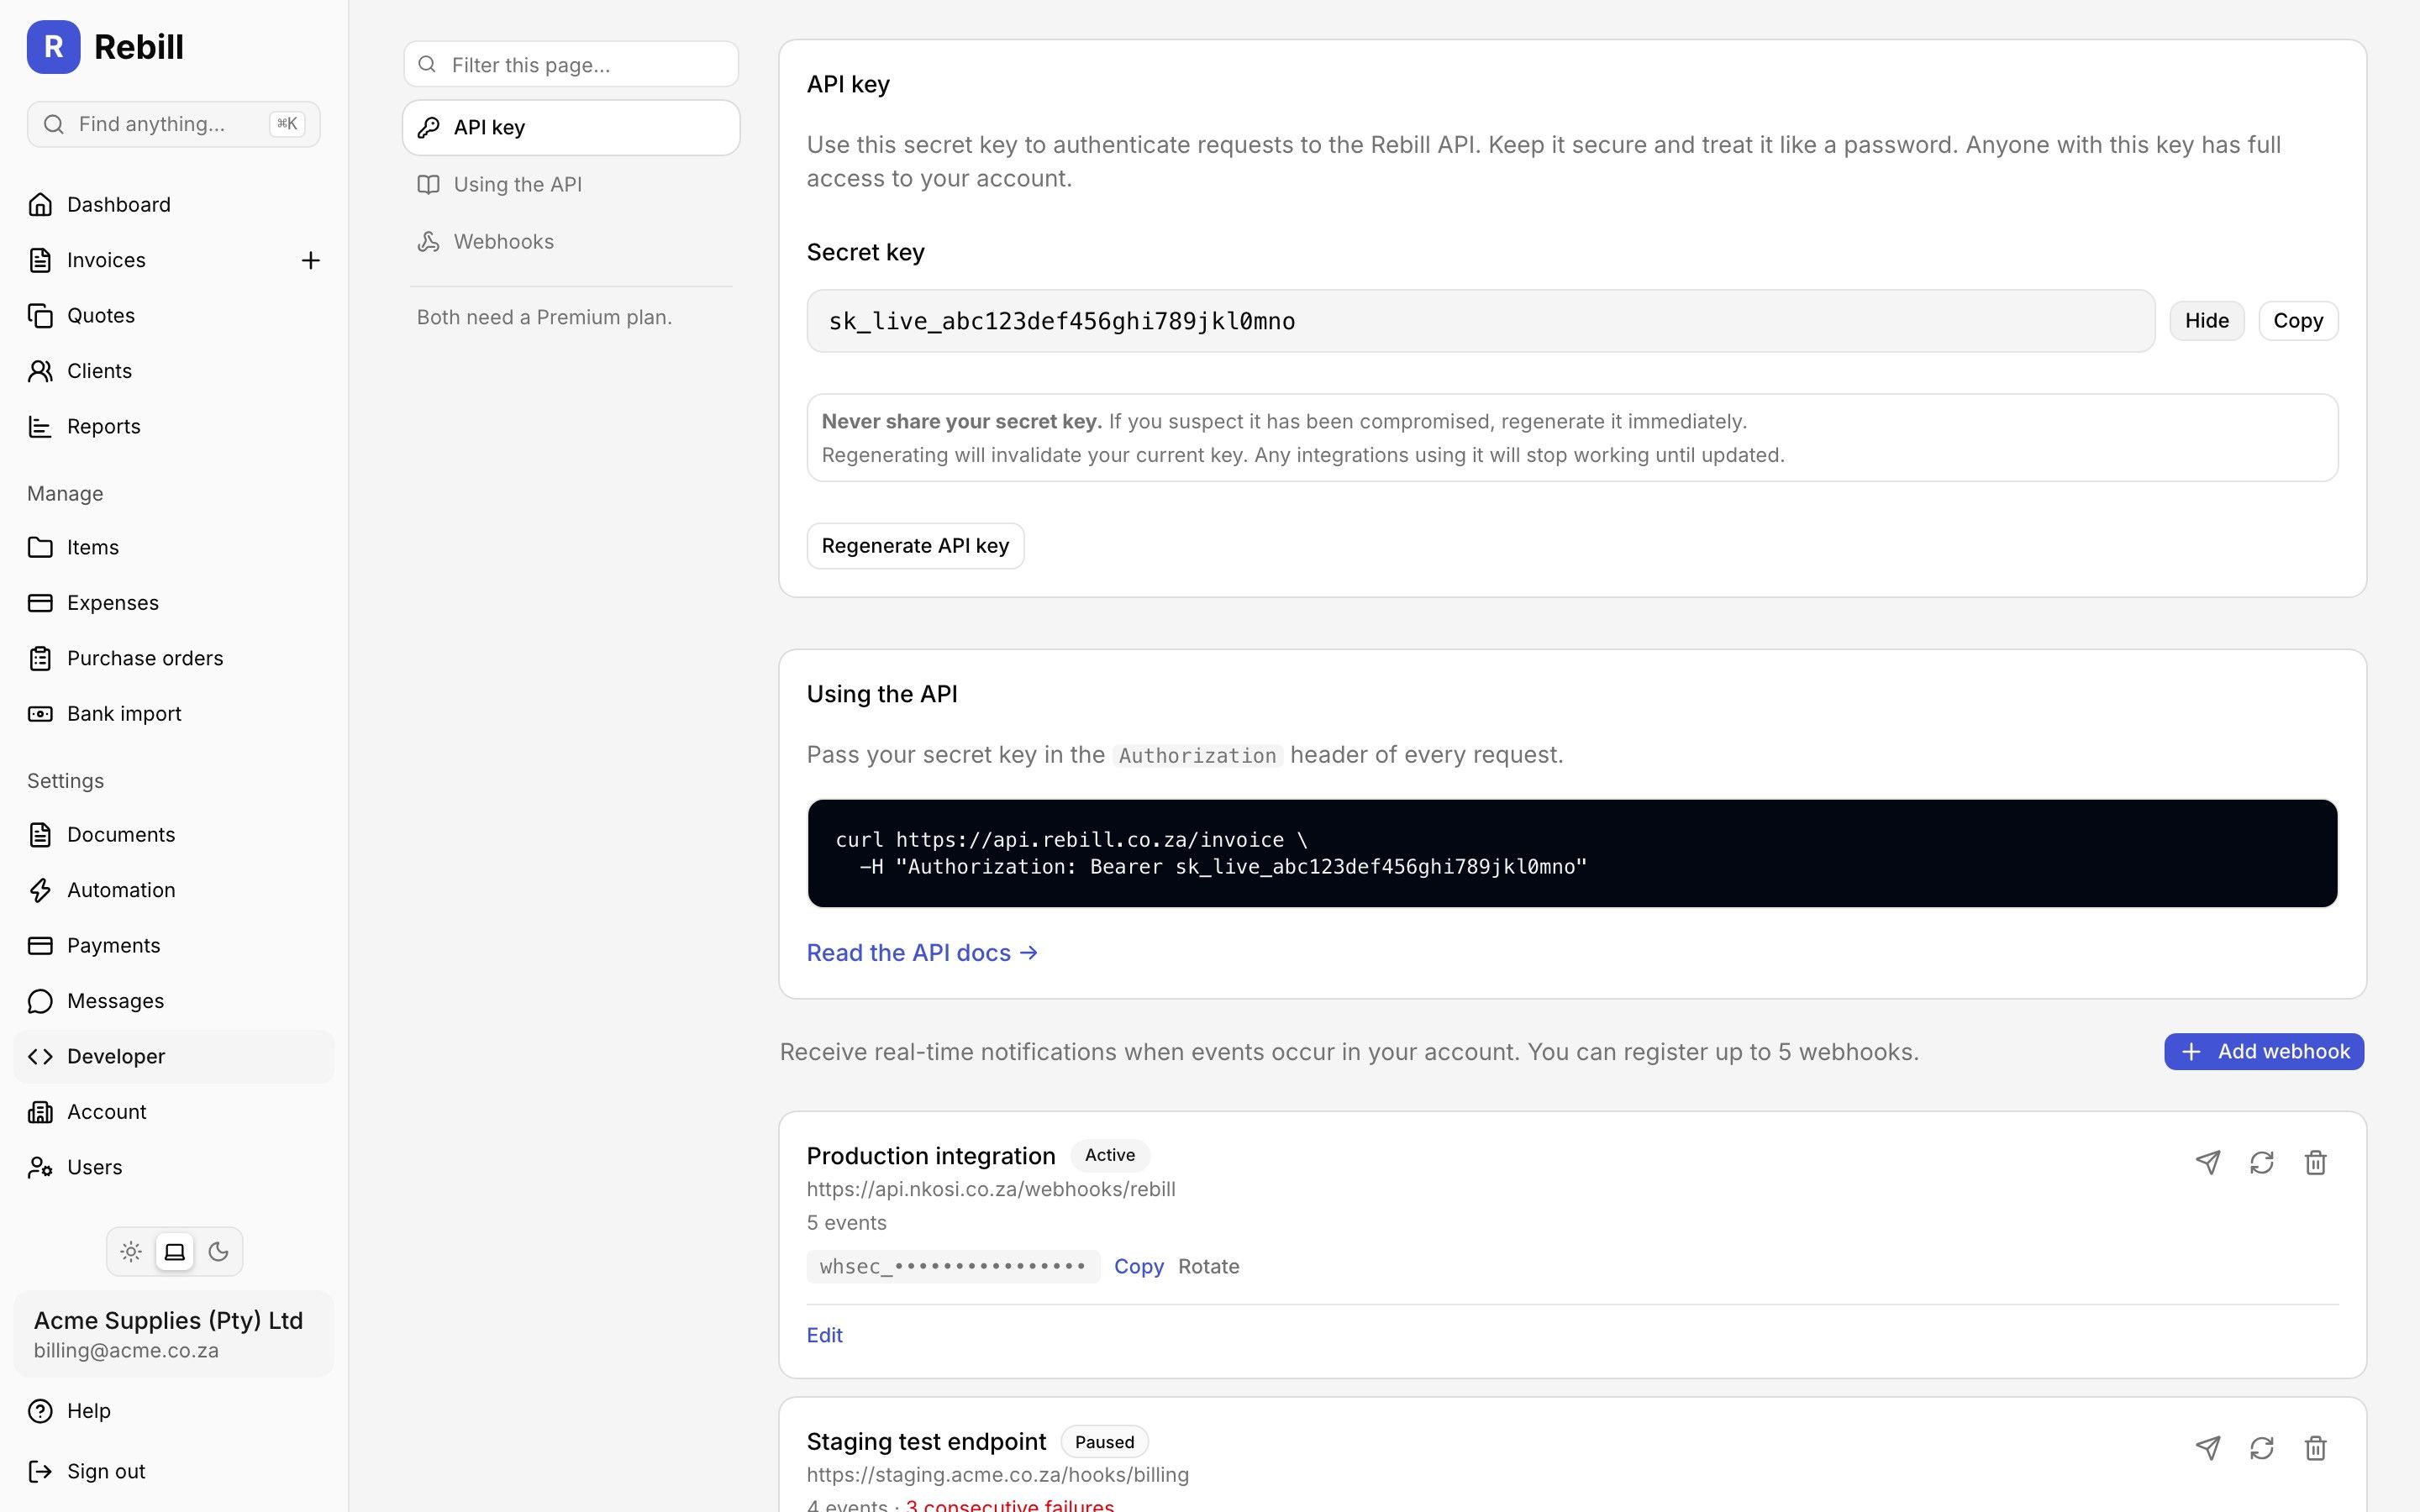Open Read the API docs link
The width and height of the screenshot is (2420, 1512).
[922, 953]
